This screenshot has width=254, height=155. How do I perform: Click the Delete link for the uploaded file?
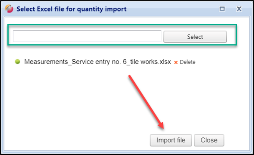tap(188, 62)
